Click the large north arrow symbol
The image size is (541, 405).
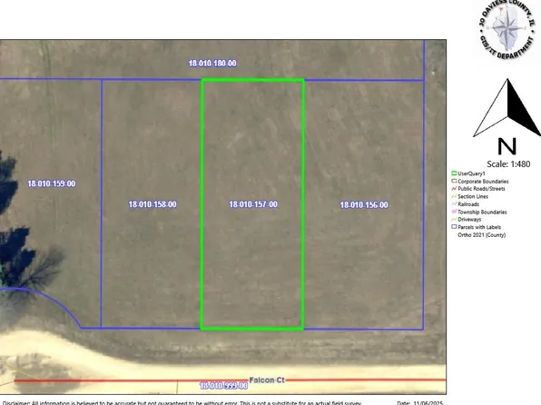point(507,108)
